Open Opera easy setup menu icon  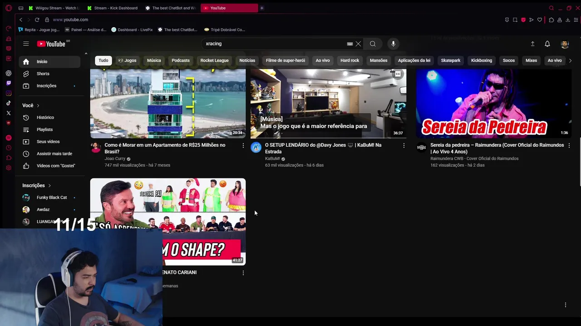tap(576, 20)
